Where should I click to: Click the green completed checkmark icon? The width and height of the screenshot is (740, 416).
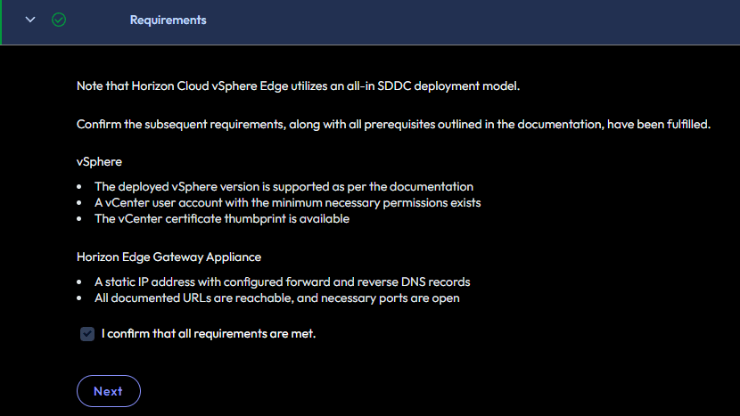[59, 20]
